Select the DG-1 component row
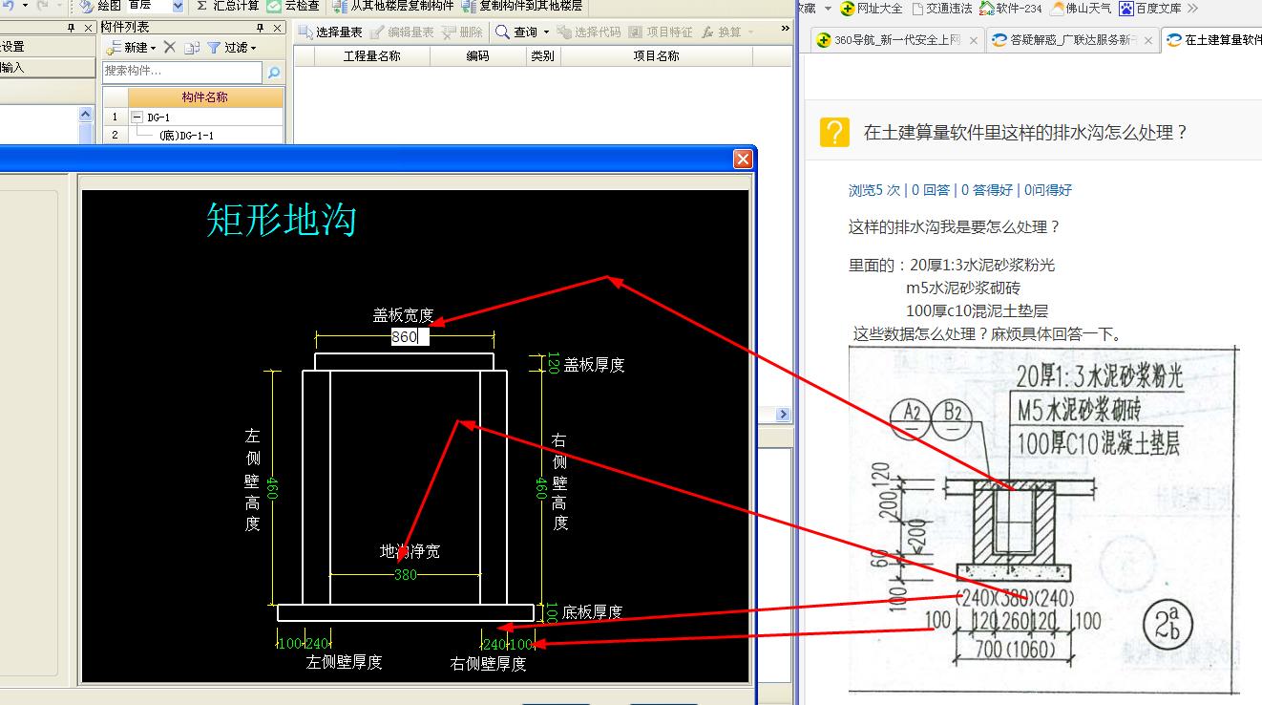 click(205, 117)
